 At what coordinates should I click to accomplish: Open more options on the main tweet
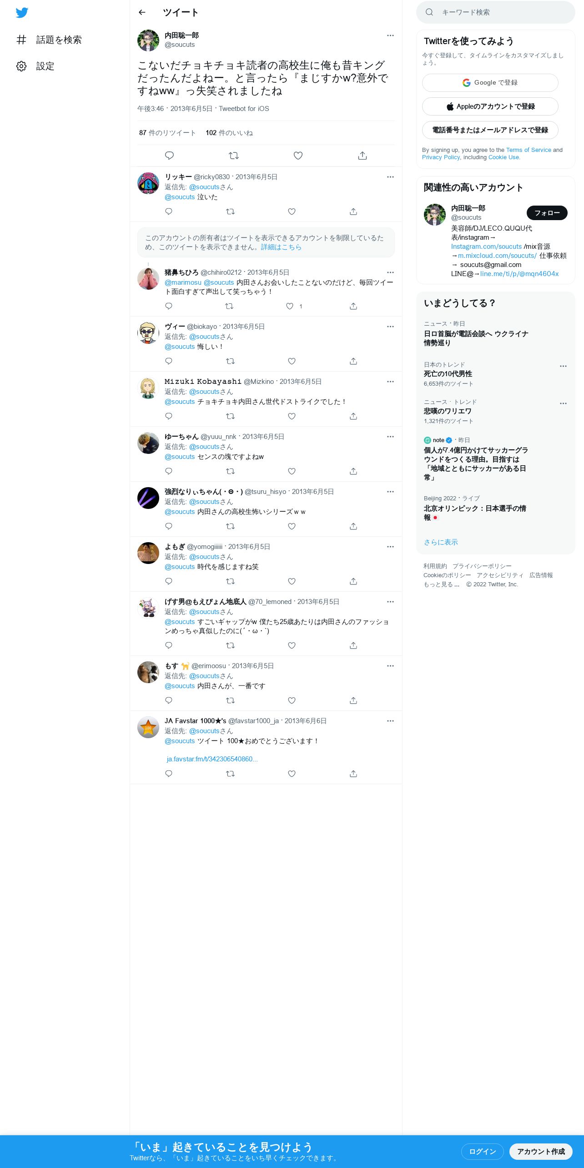coord(390,35)
